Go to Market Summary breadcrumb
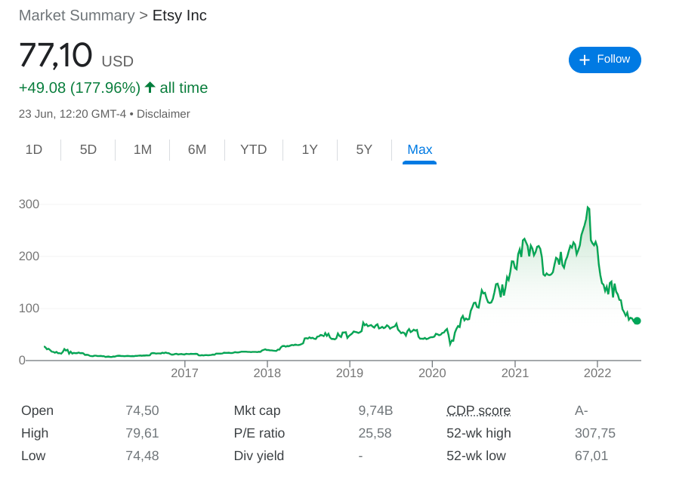Screen dimensions: 673x479 [x=76, y=15]
